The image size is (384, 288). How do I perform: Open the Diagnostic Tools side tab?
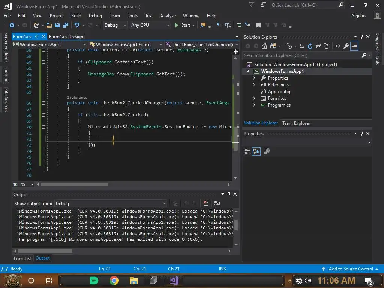coord(377,49)
